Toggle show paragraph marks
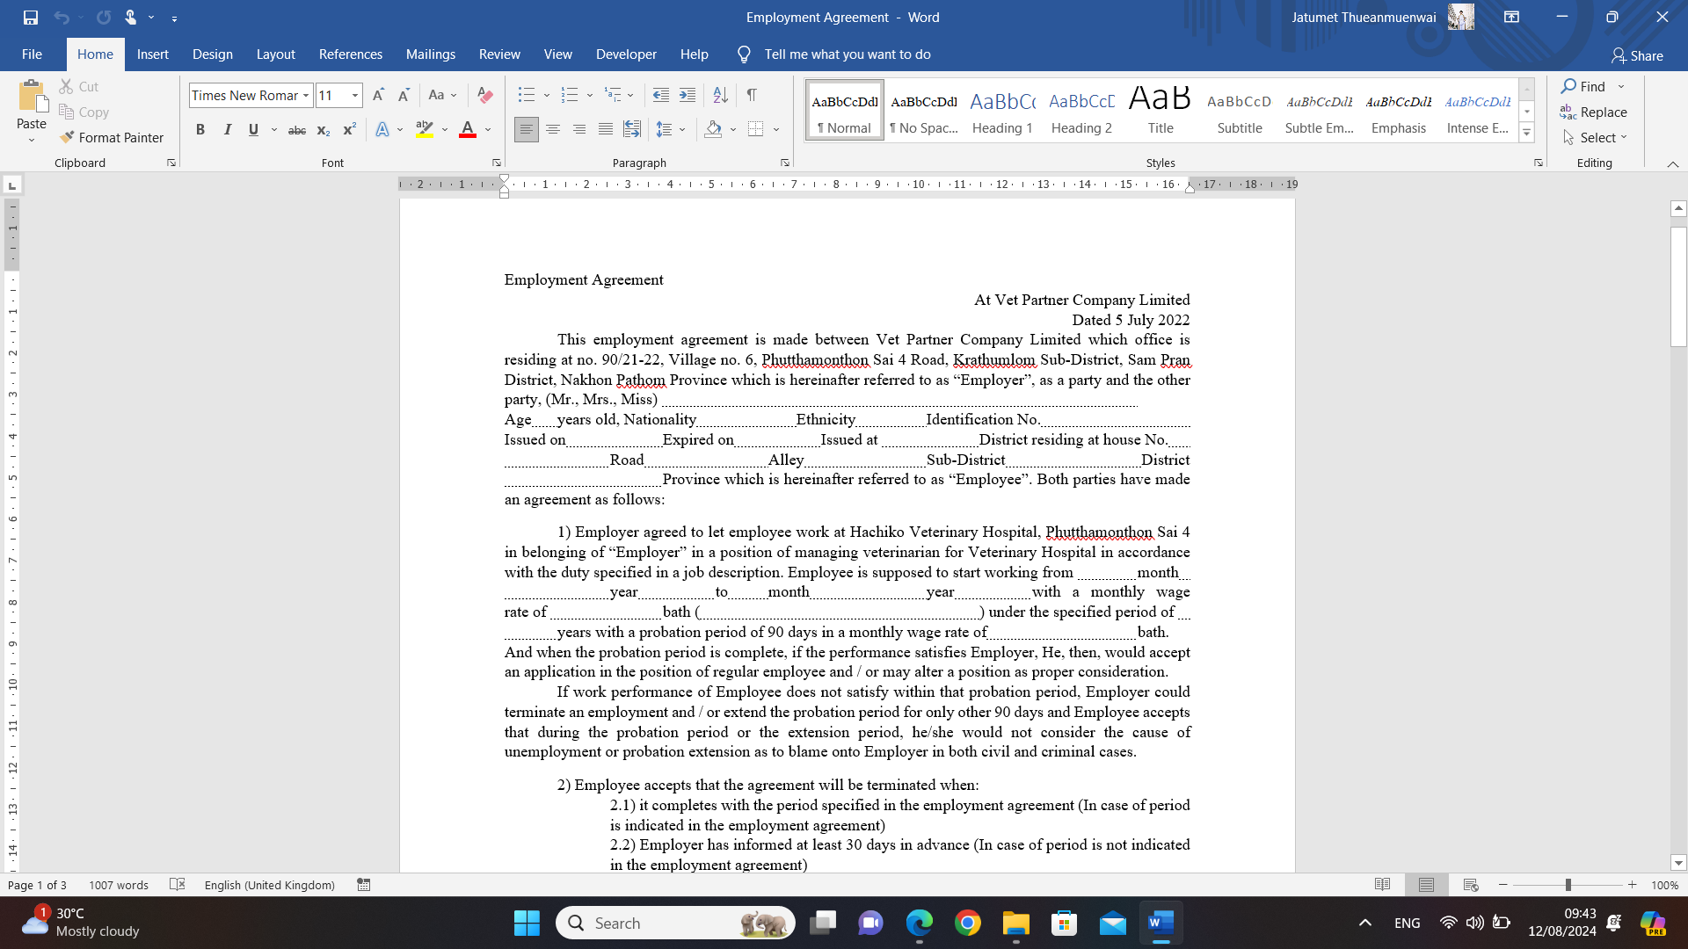 [752, 95]
